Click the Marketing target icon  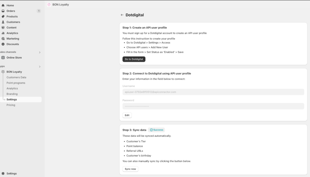(3, 39)
